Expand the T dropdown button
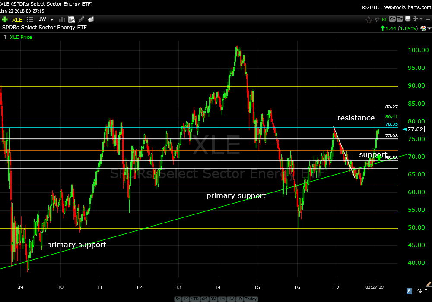This screenshot has height=302, width=432. click(400, 19)
